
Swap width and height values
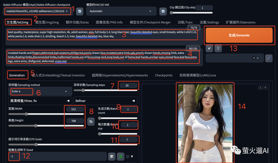pos(91,121)
